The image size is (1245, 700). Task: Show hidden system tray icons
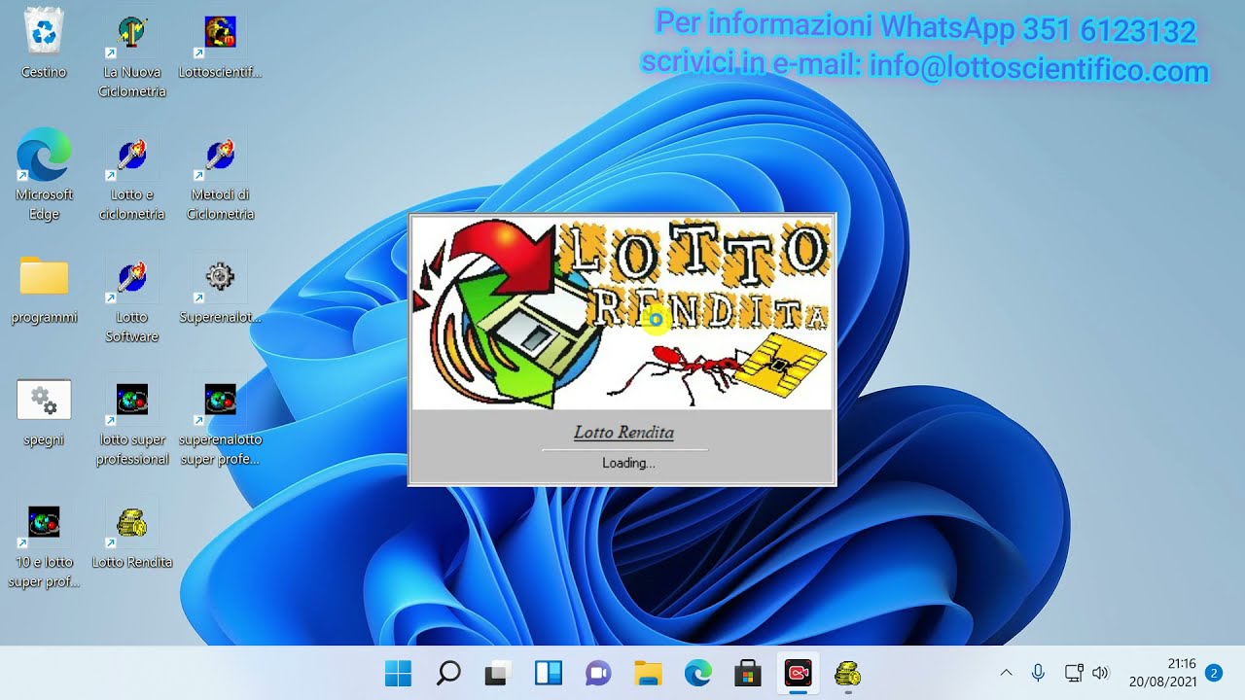tap(1007, 673)
